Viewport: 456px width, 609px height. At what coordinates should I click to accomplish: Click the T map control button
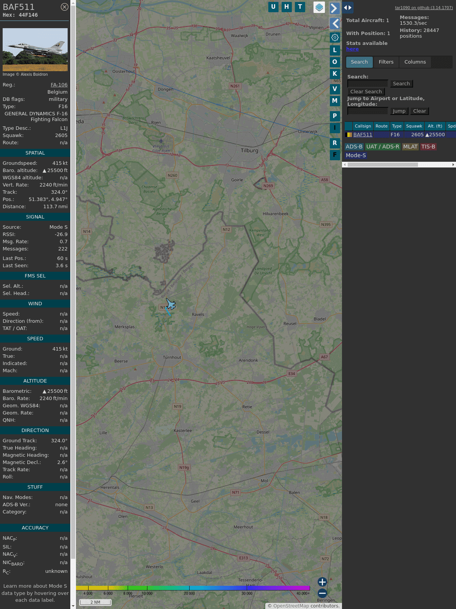(300, 7)
